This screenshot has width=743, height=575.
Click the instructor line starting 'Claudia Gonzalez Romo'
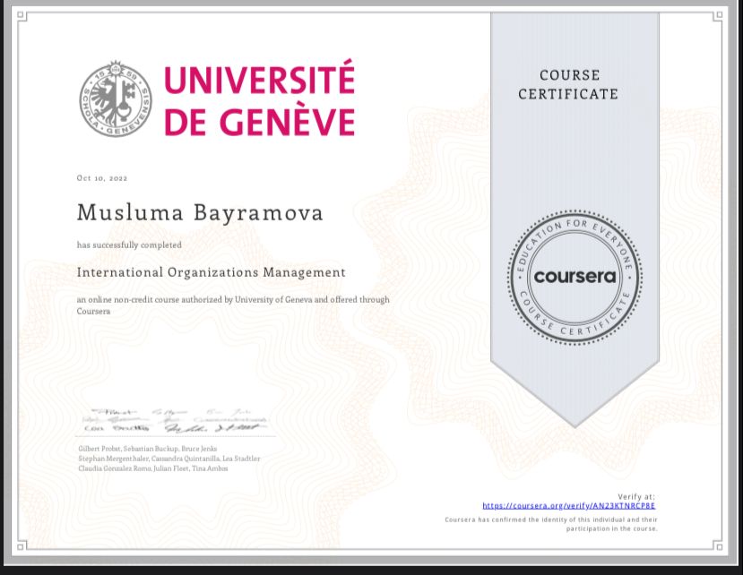(x=153, y=468)
